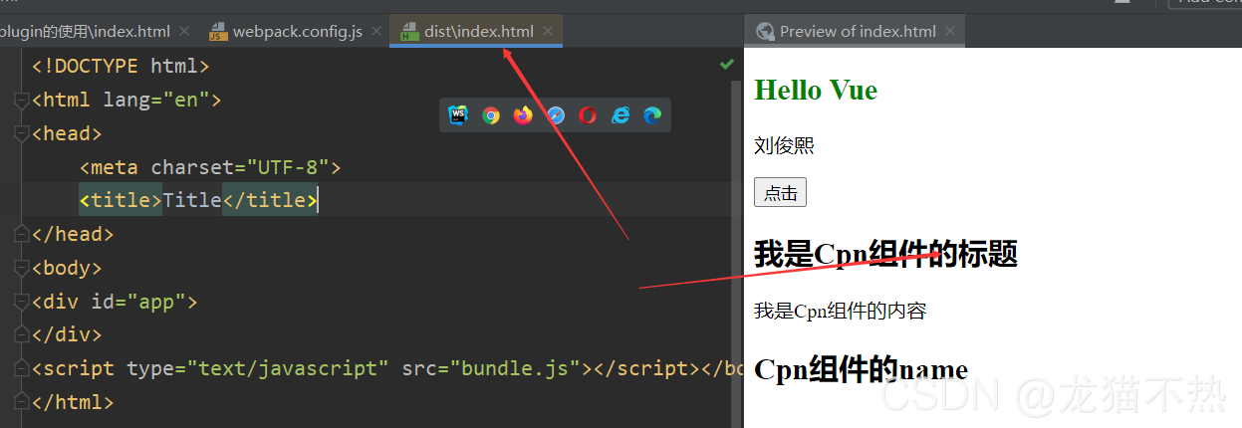
Task: Click the meta charset="UTF-8" line
Action: click(x=210, y=167)
